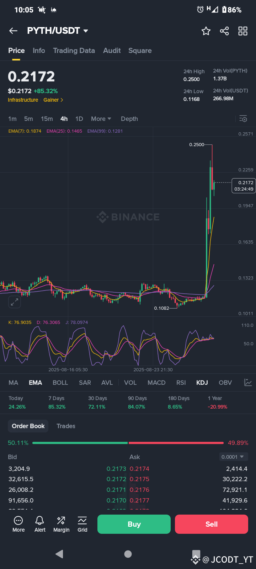The width and height of the screenshot is (256, 569).
Task: Expand the More timeframe dropdown
Action: pyautogui.click(x=101, y=119)
